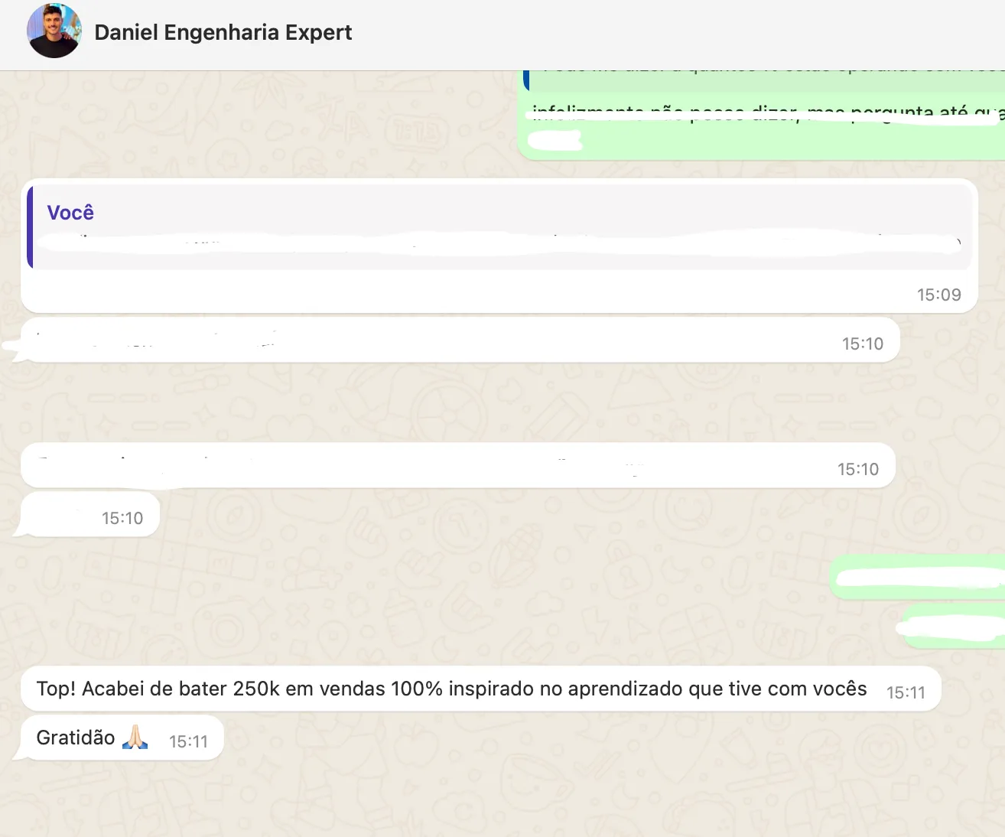Click the empty header bar area
Viewport: 1005px width, 837px height.
pyautogui.click(x=673, y=34)
